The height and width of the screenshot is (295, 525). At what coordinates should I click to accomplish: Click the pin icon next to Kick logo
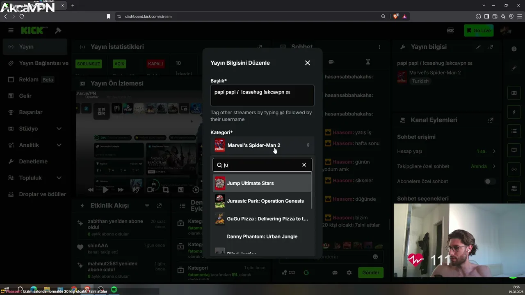(x=58, y=30)
